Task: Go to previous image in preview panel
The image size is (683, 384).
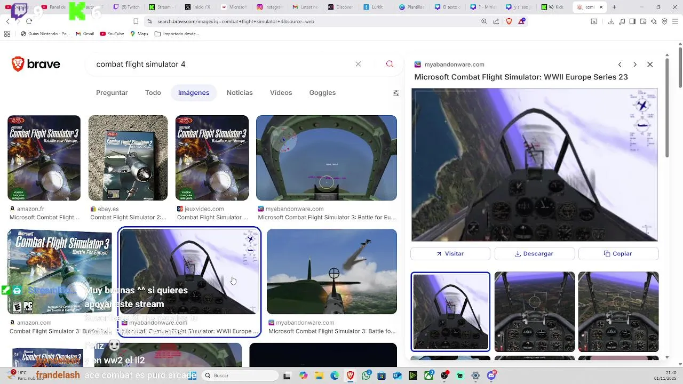Action: coord(620,65)
